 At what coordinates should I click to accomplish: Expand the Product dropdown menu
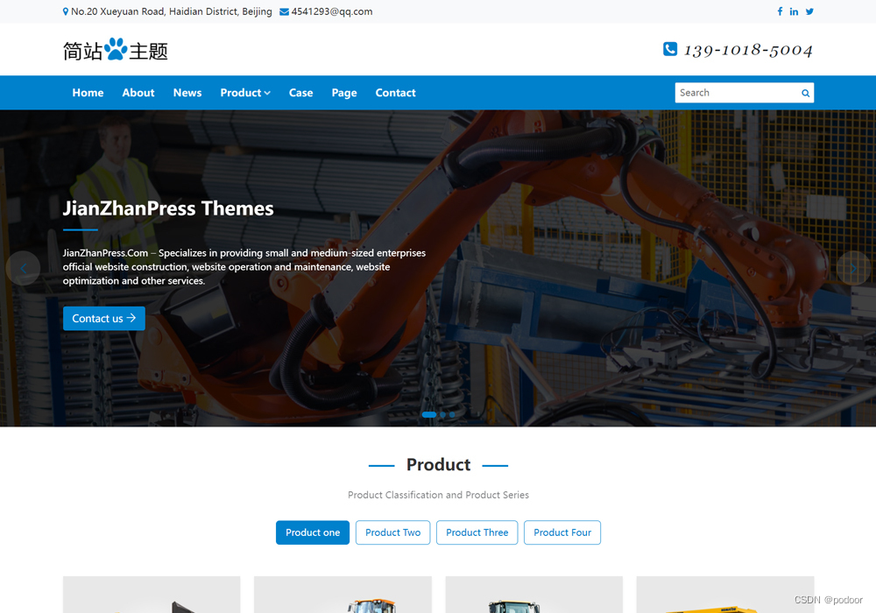pos(245,93)
